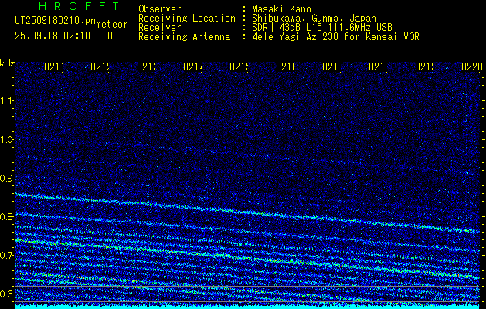
Task: Select receiver value 'SDR# 43dB L15 111.6MHz USB'
Action: coord(322,28)
